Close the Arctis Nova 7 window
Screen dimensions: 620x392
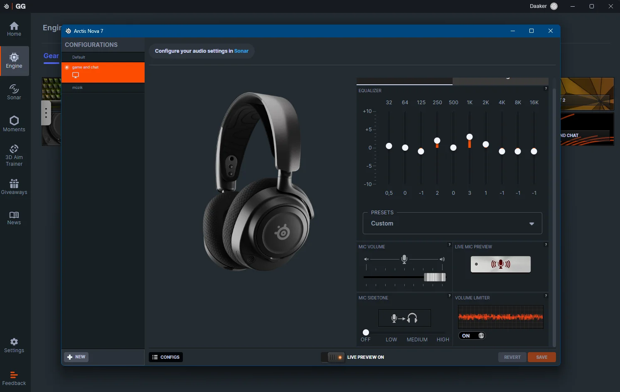551,31
